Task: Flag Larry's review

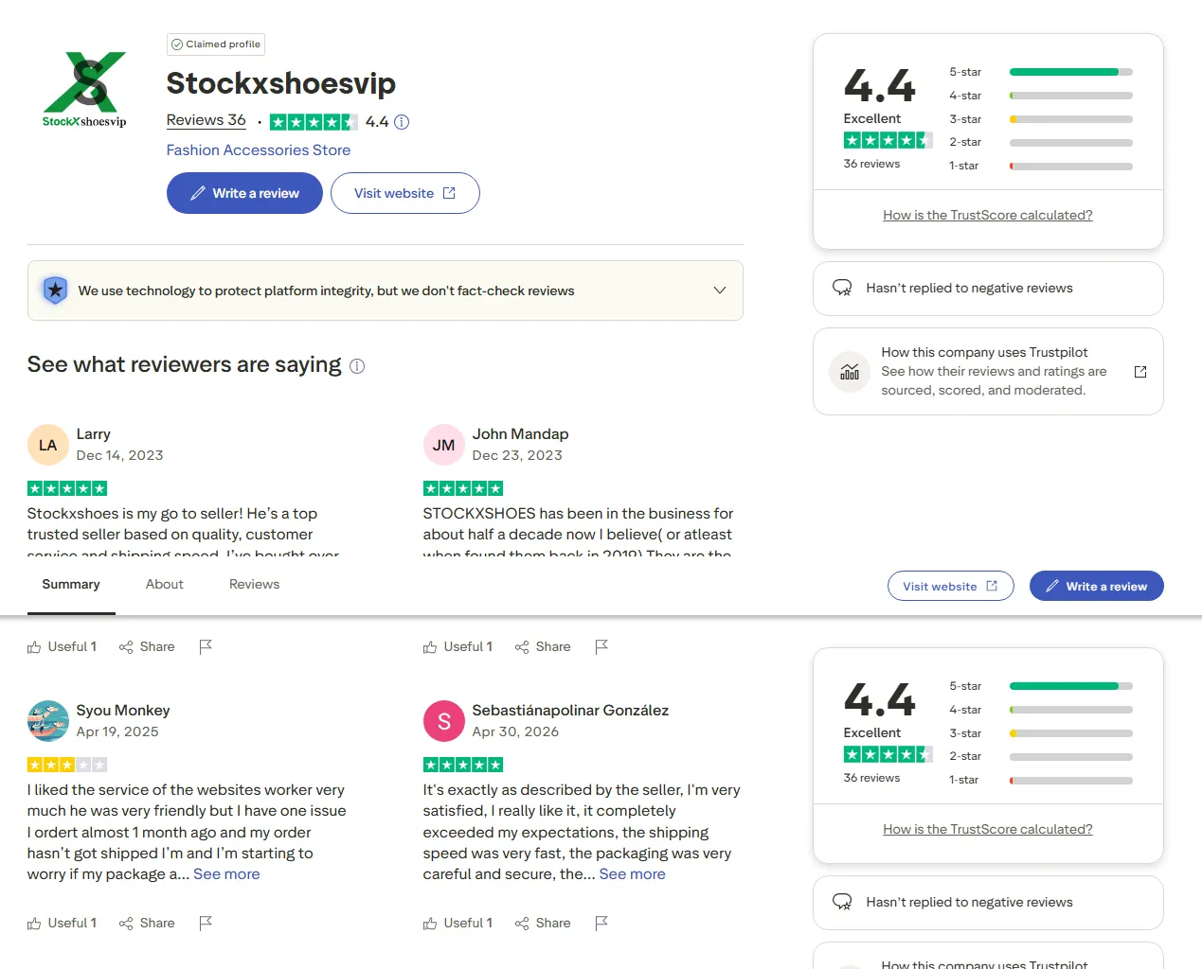Action: click(x=206, y=647)
